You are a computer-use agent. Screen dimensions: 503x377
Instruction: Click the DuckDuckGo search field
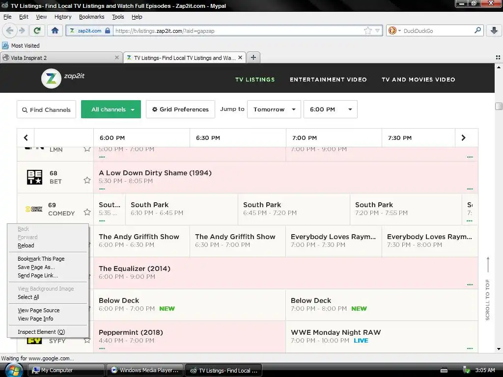[x=438, y=31]
